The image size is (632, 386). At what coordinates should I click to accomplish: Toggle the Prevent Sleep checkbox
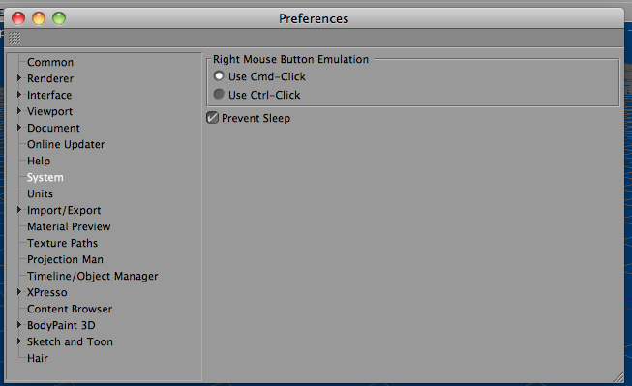coord(212,118)
